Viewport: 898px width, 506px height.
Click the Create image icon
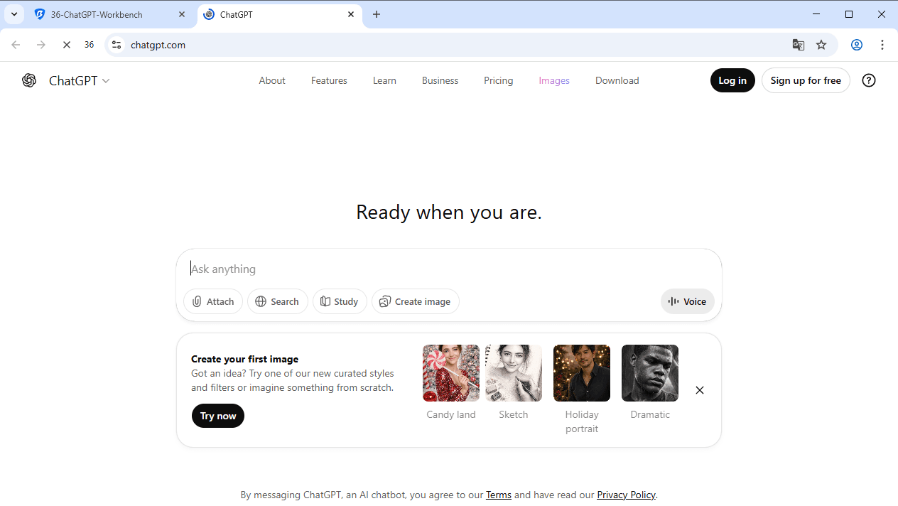click(x=384, y=301)
